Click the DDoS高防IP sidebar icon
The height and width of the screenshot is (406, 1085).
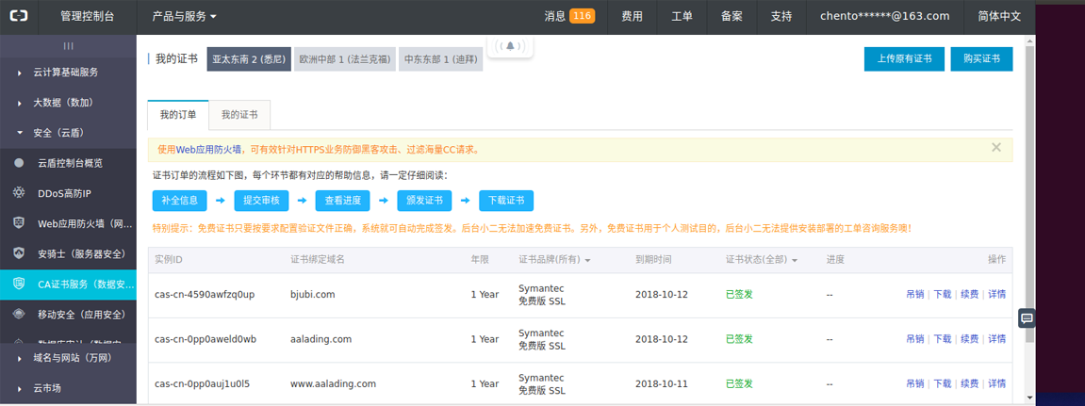pos(20,193)
